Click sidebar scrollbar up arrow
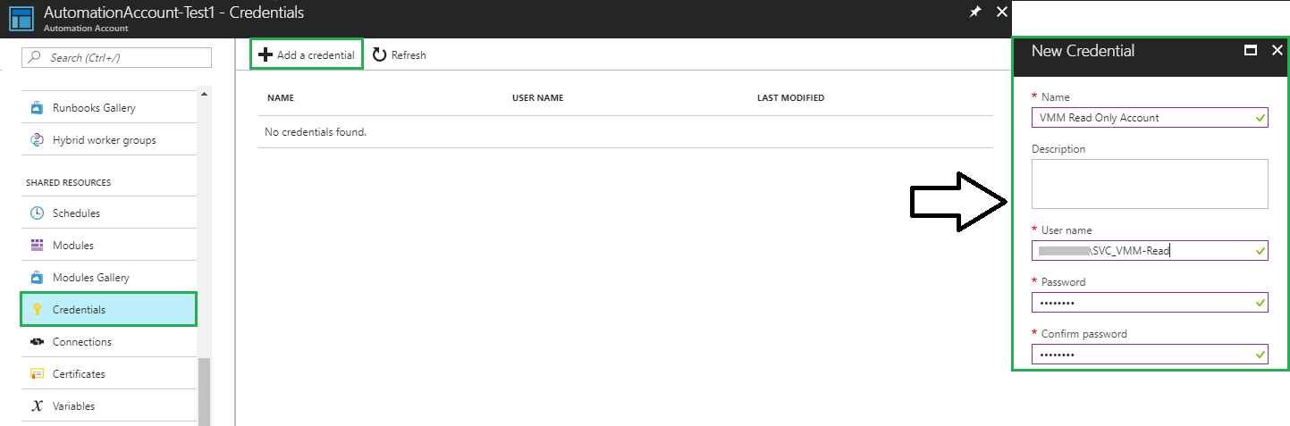 click(x=204, y=94)
